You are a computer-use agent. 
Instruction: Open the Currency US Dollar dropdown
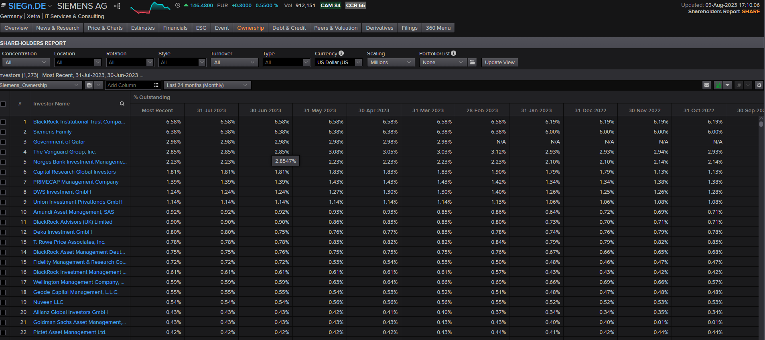point(339,62)
